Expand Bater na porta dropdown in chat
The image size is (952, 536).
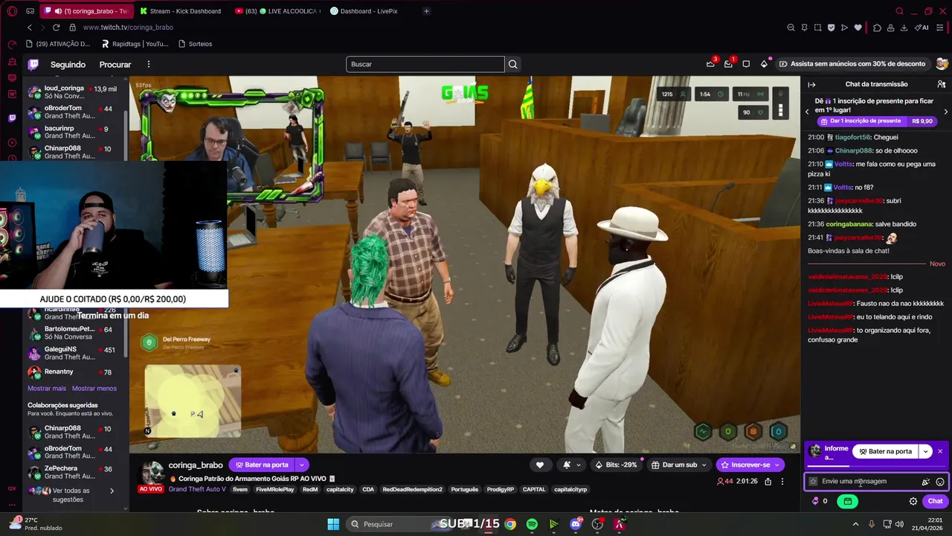pos(925,451)
